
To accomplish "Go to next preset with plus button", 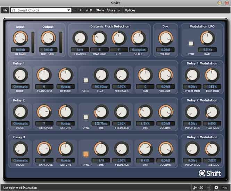I will click(x=80, y=10).
